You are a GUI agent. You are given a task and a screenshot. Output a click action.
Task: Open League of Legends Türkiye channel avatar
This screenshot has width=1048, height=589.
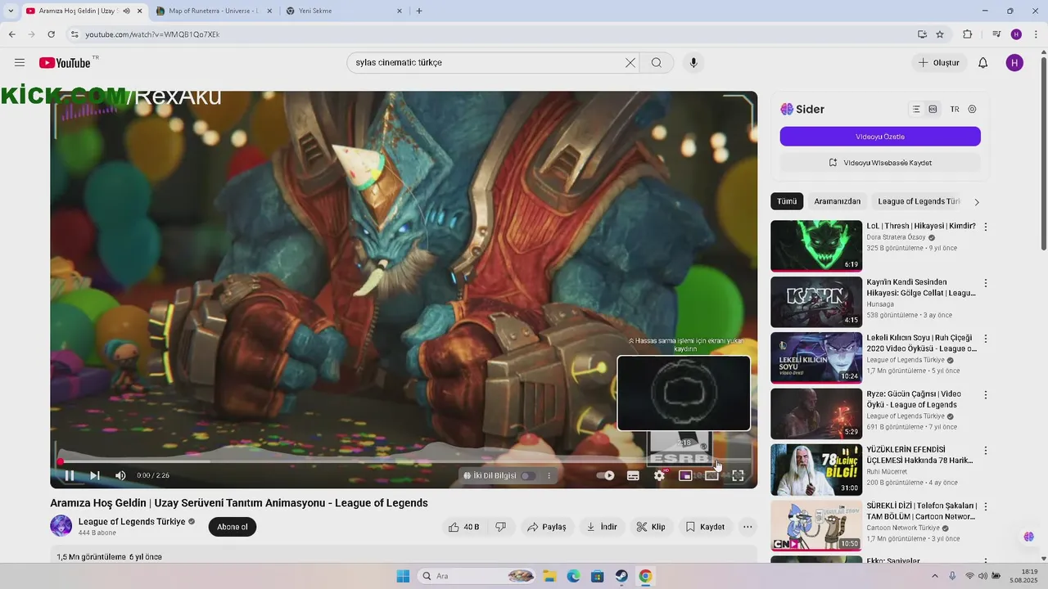(x=61, y=526)
